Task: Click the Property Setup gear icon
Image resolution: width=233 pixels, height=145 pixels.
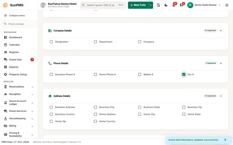Action: pyautogui.click(x=6, y=74)
